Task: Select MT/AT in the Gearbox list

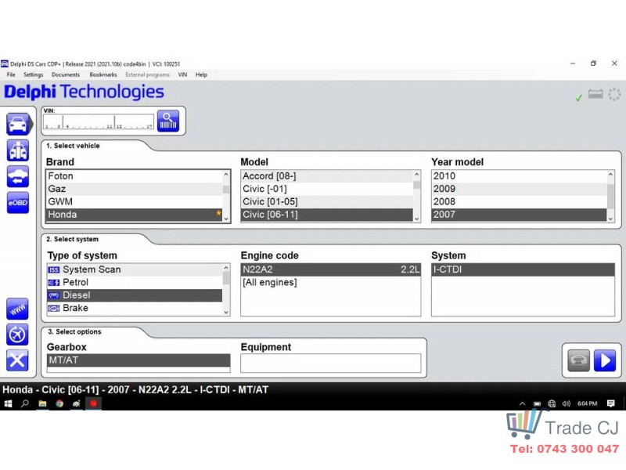Action: coord(139,360)
